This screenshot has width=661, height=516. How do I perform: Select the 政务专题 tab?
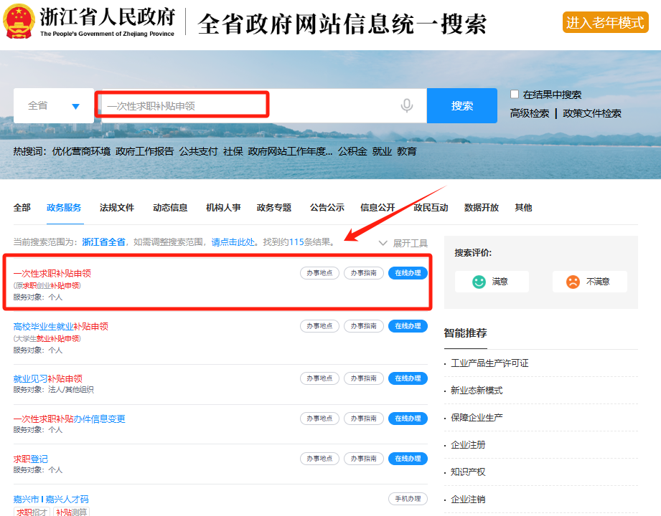pyautogui.click(x=274, y=208)
